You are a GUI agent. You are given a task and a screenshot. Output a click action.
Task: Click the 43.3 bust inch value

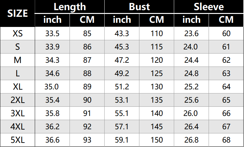click(x=122, y=34)
